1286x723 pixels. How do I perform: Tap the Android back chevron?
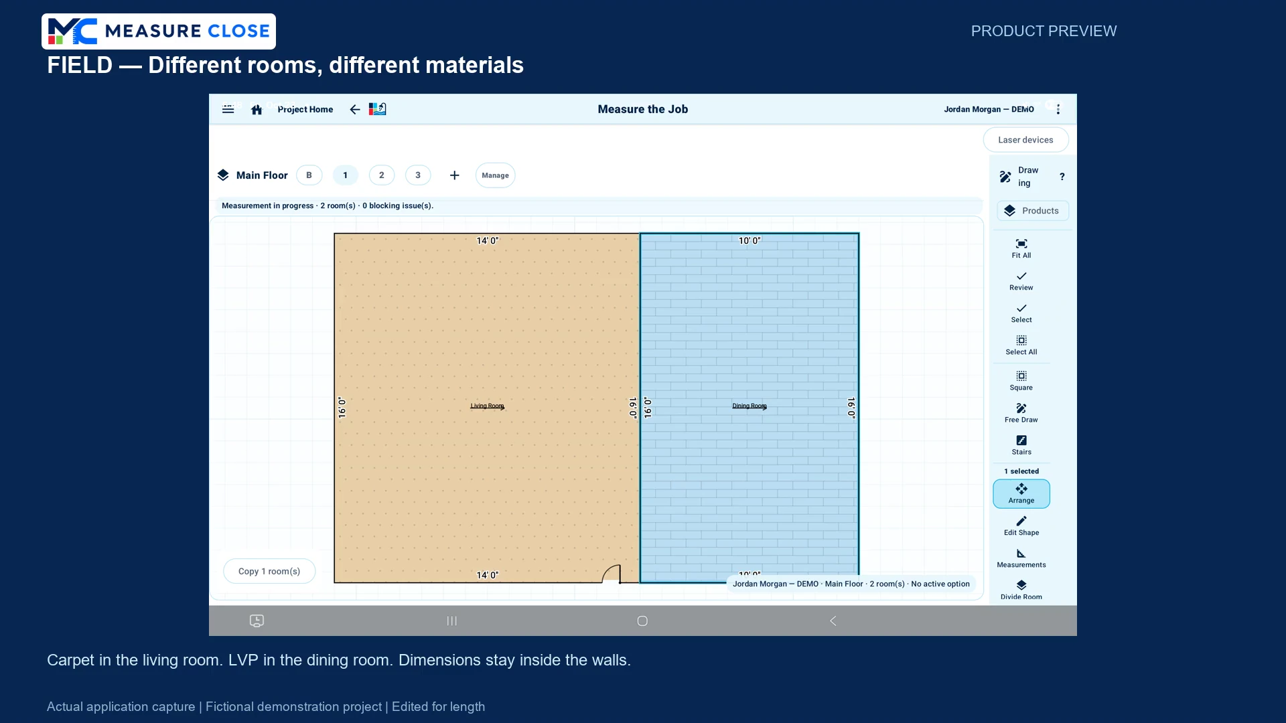(x=833, y=621)
